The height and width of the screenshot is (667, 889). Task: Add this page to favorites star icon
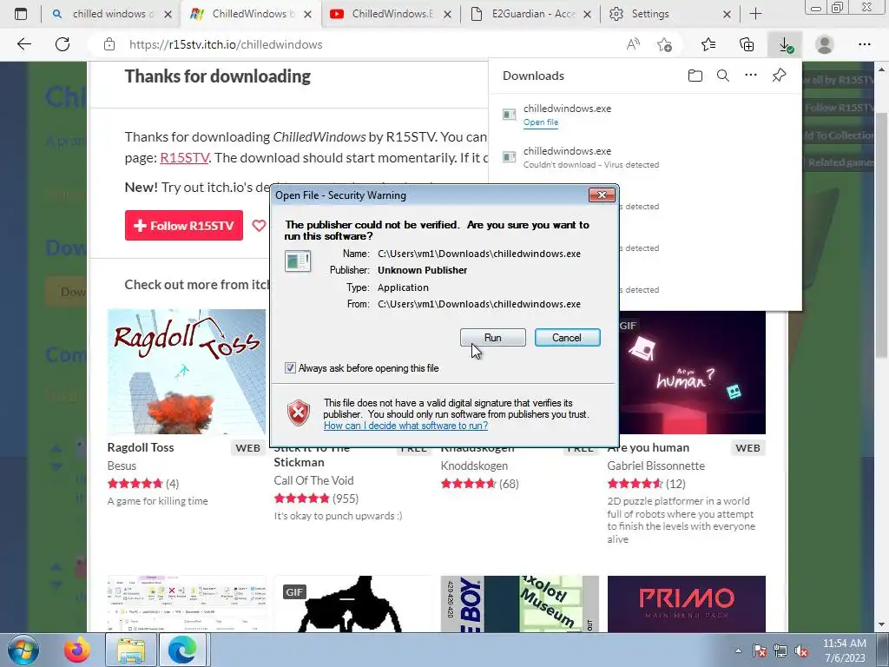point(664,45)
